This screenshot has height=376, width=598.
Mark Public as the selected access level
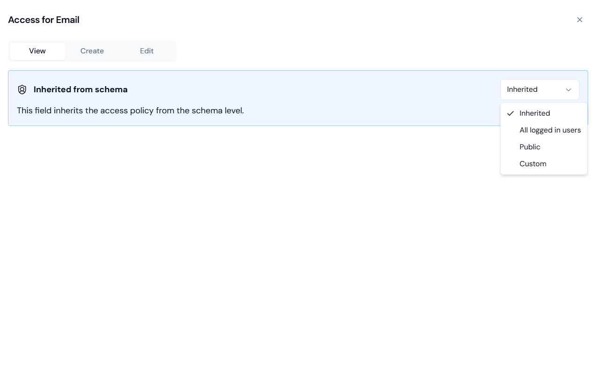(x=530, y=147)
